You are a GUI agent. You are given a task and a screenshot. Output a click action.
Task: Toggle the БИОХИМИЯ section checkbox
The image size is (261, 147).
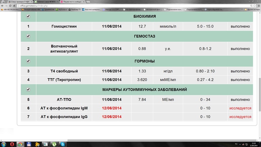point(28,16)
